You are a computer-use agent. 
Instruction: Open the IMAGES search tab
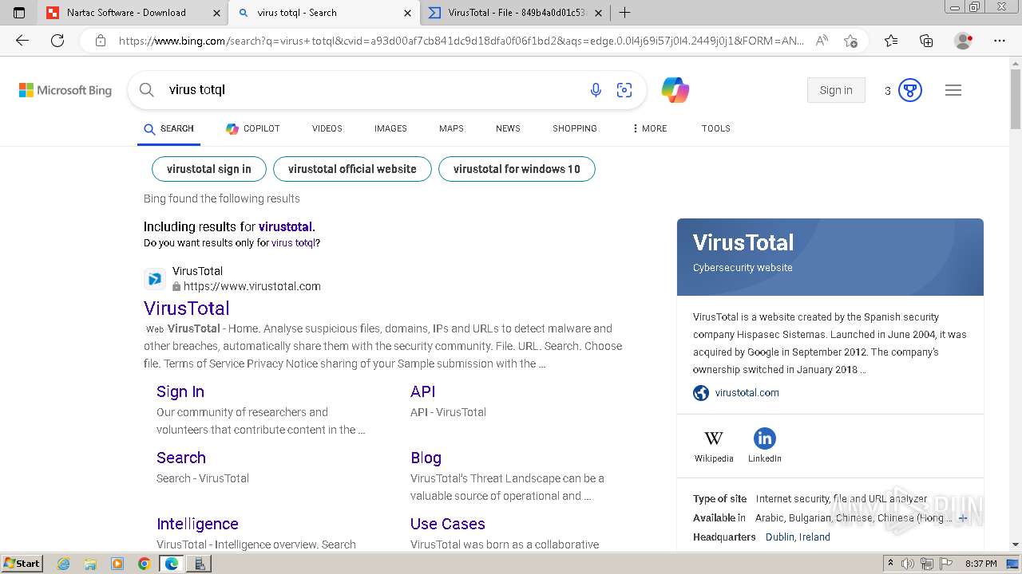[x=390, y=128]
